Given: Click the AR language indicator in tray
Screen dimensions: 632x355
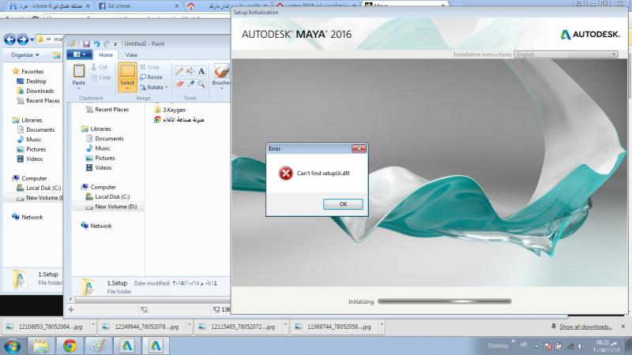Looking at the screenshot, I should click(523, 345).
